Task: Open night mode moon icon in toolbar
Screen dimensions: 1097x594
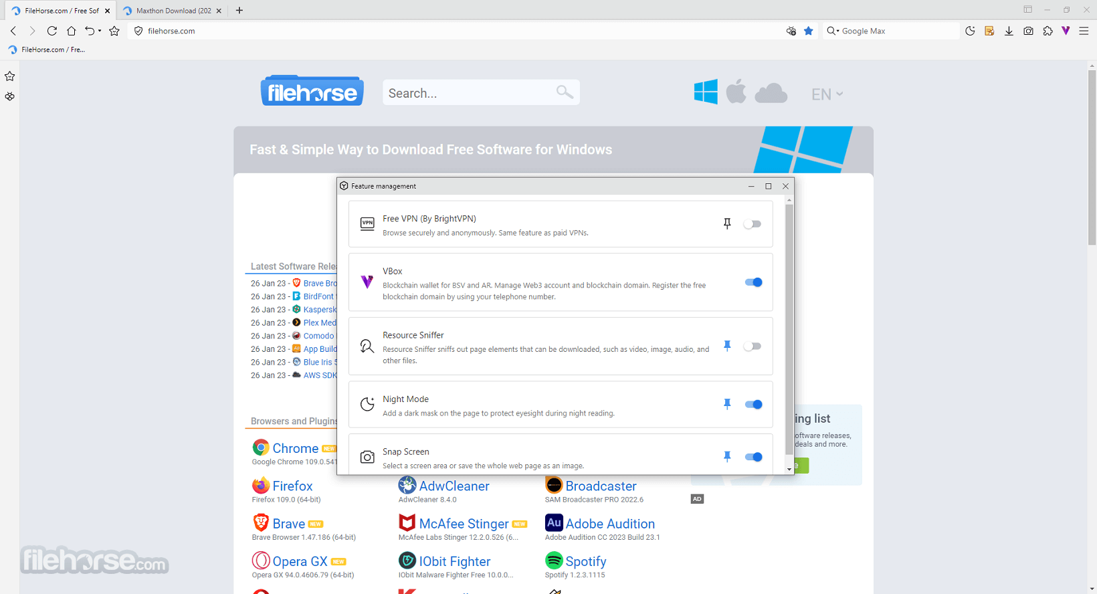Action: coord(971,31)
